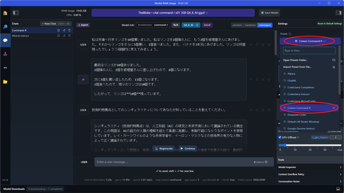Open the Home page from sidebar

[5, 13]
